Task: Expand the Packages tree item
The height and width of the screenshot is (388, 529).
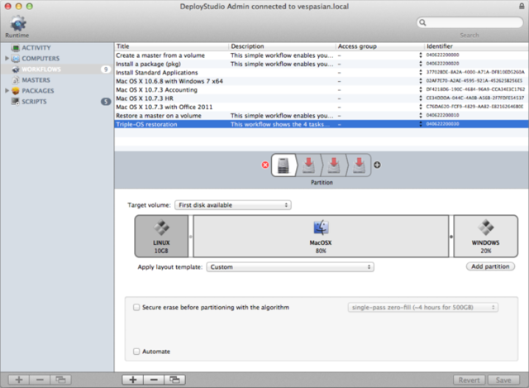Action: click(x=7, y=90)
